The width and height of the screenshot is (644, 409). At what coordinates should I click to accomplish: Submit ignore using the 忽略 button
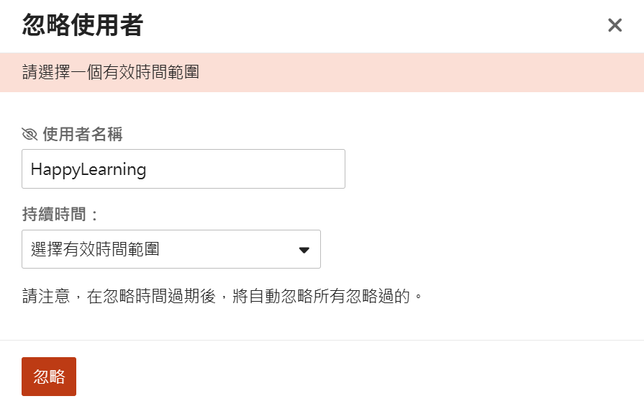49,377
